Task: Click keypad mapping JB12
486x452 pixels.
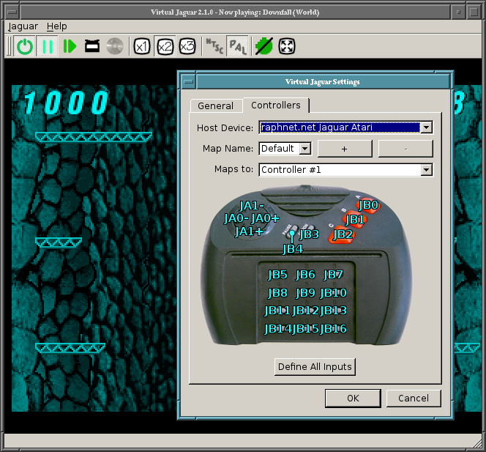Action: pyautogui.click(x=305, y=311)
